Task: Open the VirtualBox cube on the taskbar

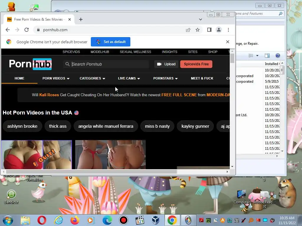Action: click(x=155, y=220)
